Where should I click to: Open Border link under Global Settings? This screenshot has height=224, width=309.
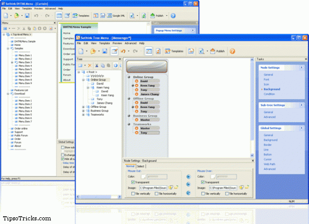click(x=268, y=145)
